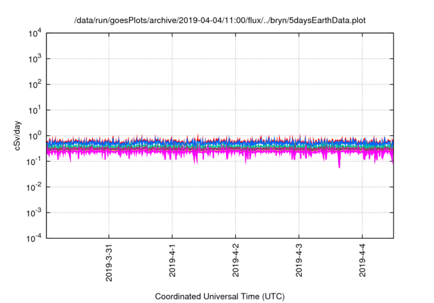
Task: Click the cSv/day axis title
Action: tap(17, 135)
